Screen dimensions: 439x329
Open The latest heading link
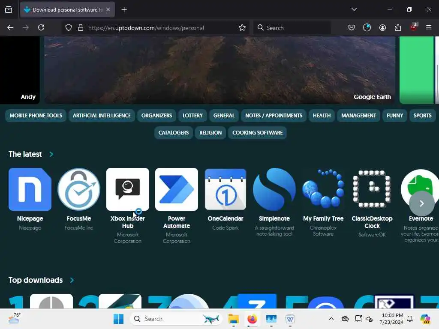(x=25, y=154)
